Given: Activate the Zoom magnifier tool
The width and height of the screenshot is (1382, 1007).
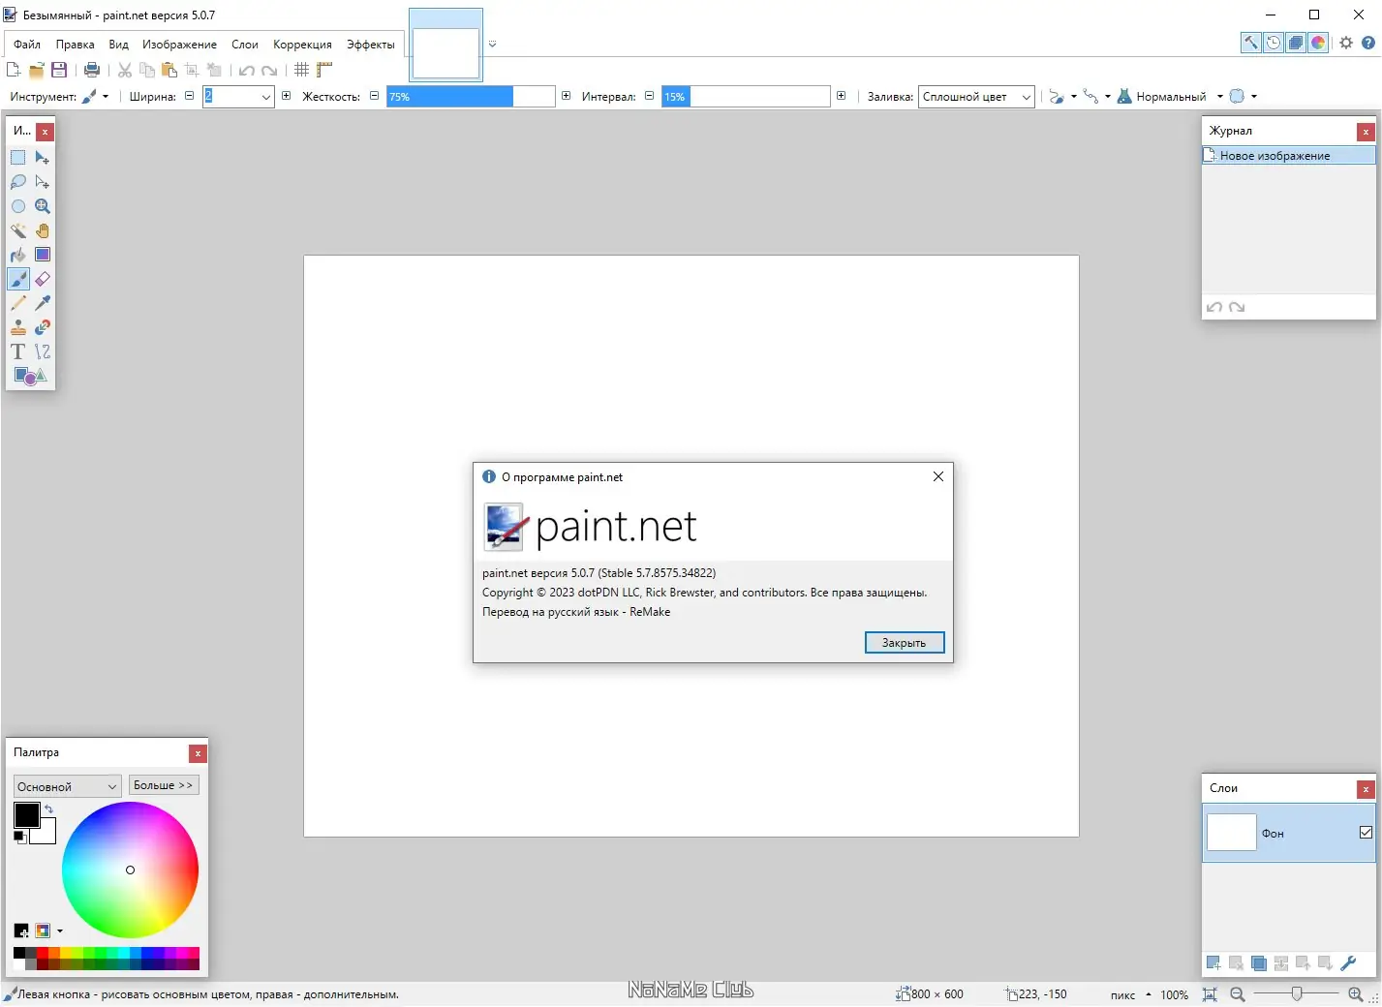Looking at the screenshot, I should (43, 206).
